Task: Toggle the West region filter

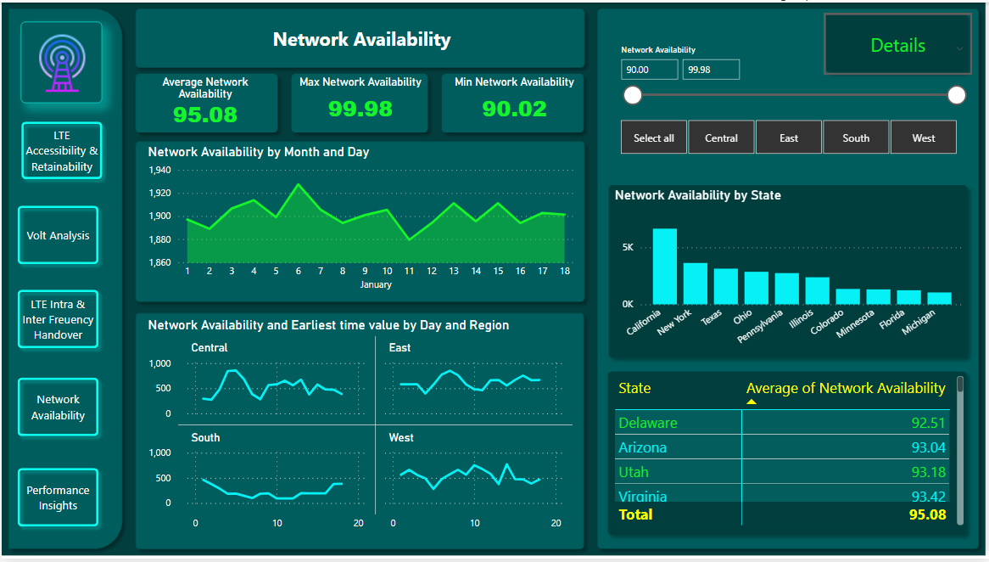Action: pos(923,137)
